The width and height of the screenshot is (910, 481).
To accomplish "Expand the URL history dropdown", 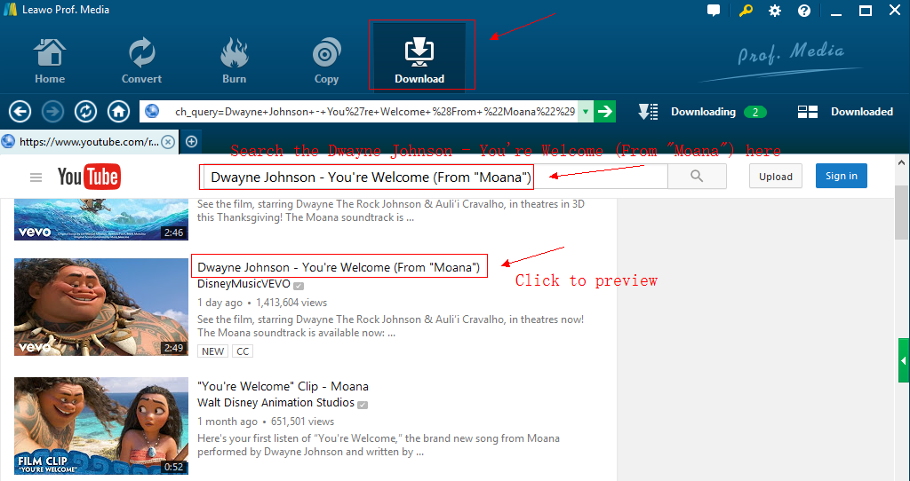I will point(586,111).
